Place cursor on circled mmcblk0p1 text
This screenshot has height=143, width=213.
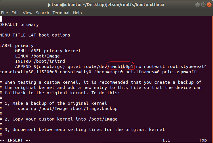(121, 67)
